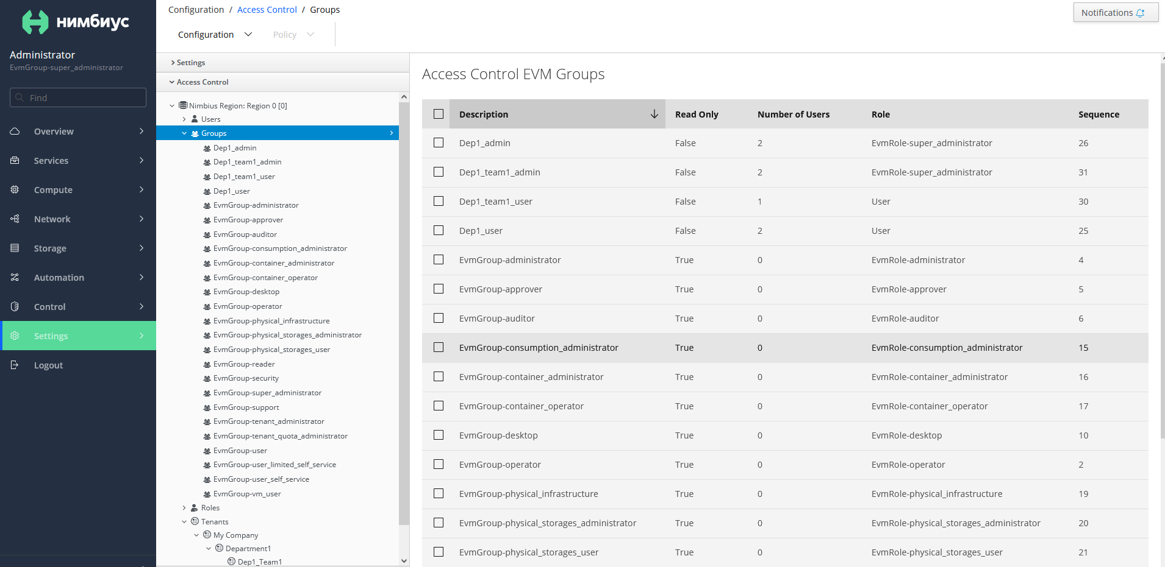Expand the Users tree node
Viewport: 1165px width, 567px height.
pyautogui.click(x=184, y=119)
